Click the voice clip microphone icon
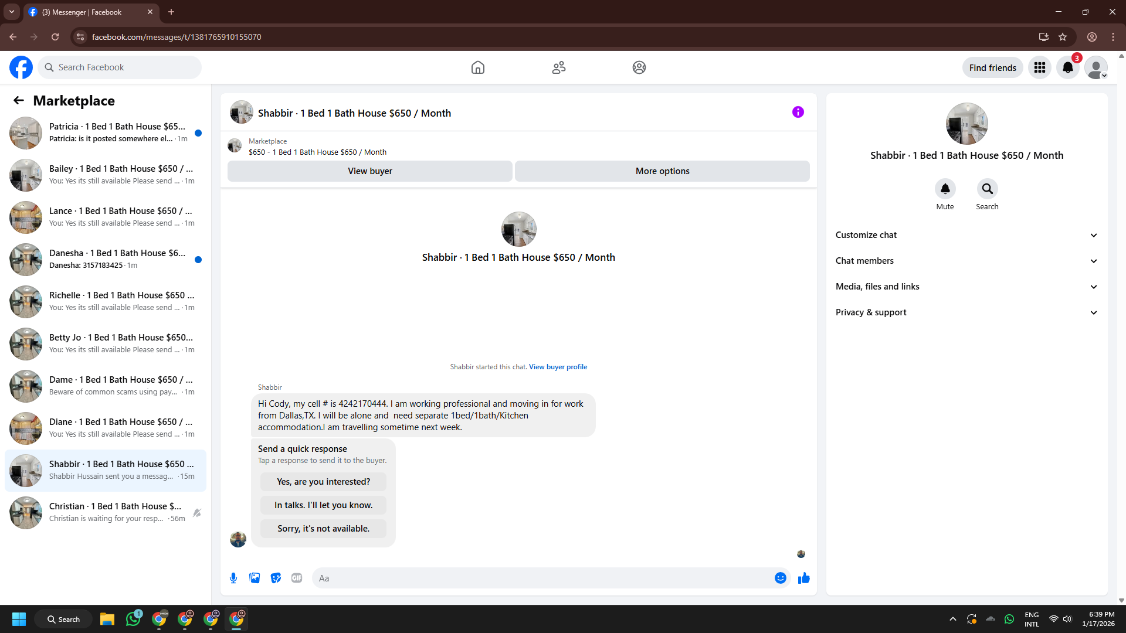This screenshot has height=633, width=1126. tap(233, 578)
